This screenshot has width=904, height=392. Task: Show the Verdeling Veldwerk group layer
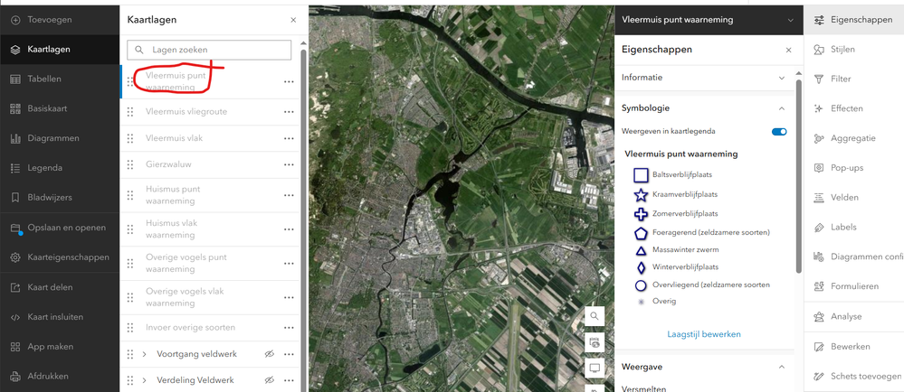coord(269,380)
